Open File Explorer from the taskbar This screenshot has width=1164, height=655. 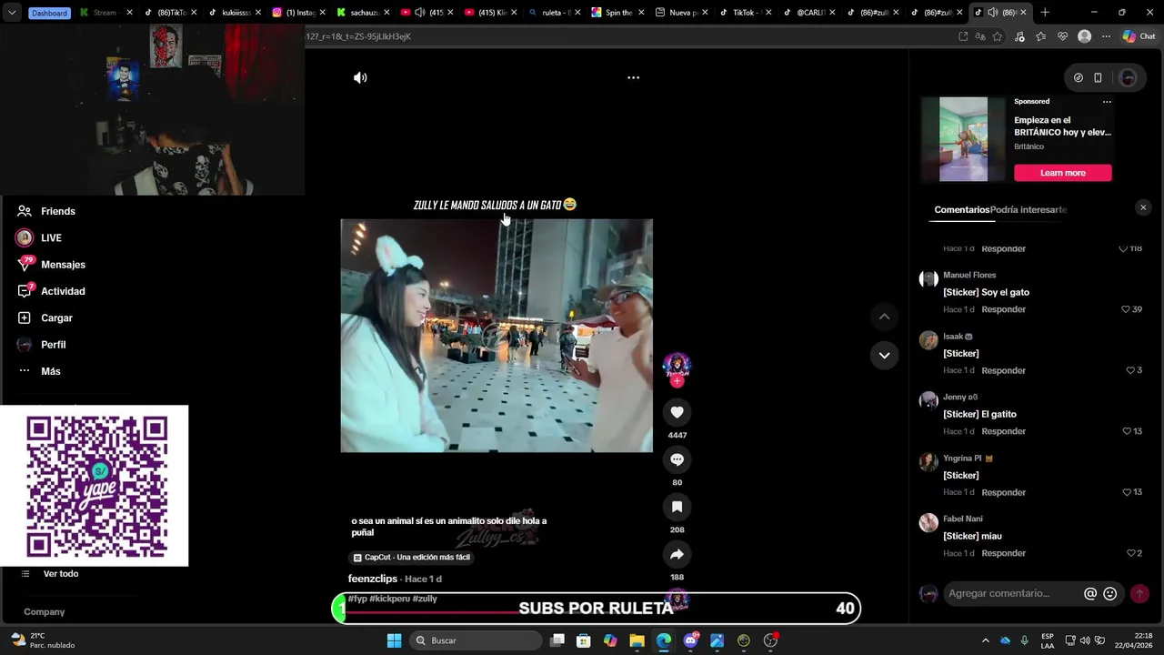click(x=637, y=640)
